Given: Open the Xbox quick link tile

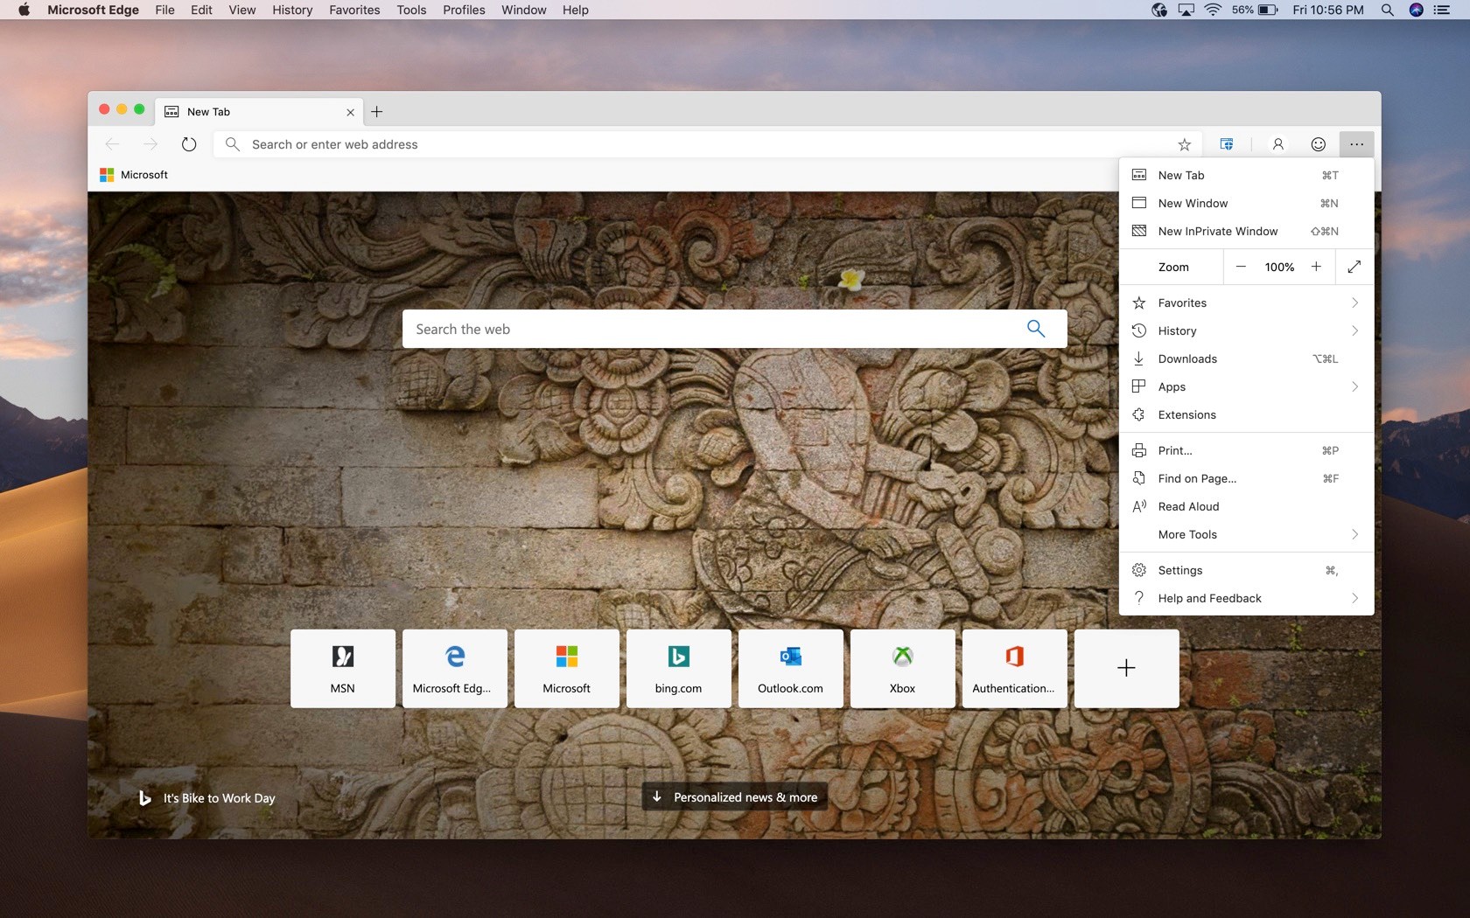Looking at the screenshot, I should tap(902, 669).
